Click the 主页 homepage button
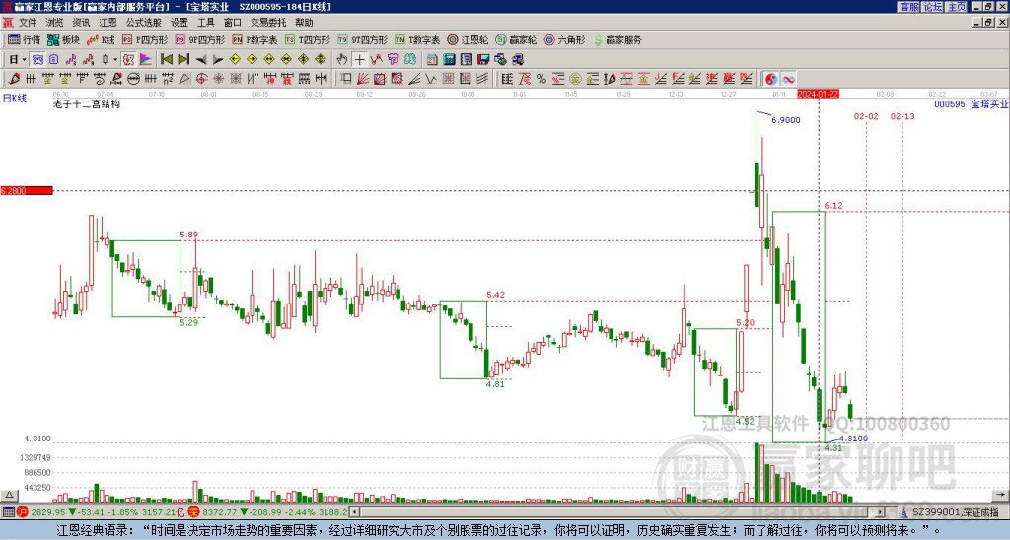1010x540 pixels. click(x=956, y=7)
